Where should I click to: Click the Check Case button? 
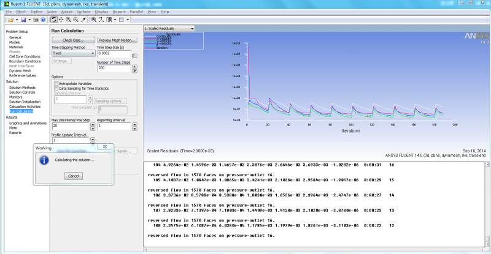[73, 40]
